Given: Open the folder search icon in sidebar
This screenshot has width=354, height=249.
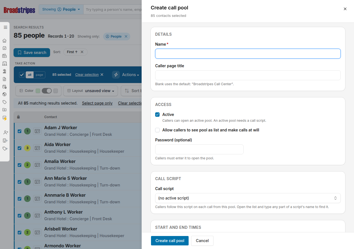Looking at the screenshot, I should (4, 110).
